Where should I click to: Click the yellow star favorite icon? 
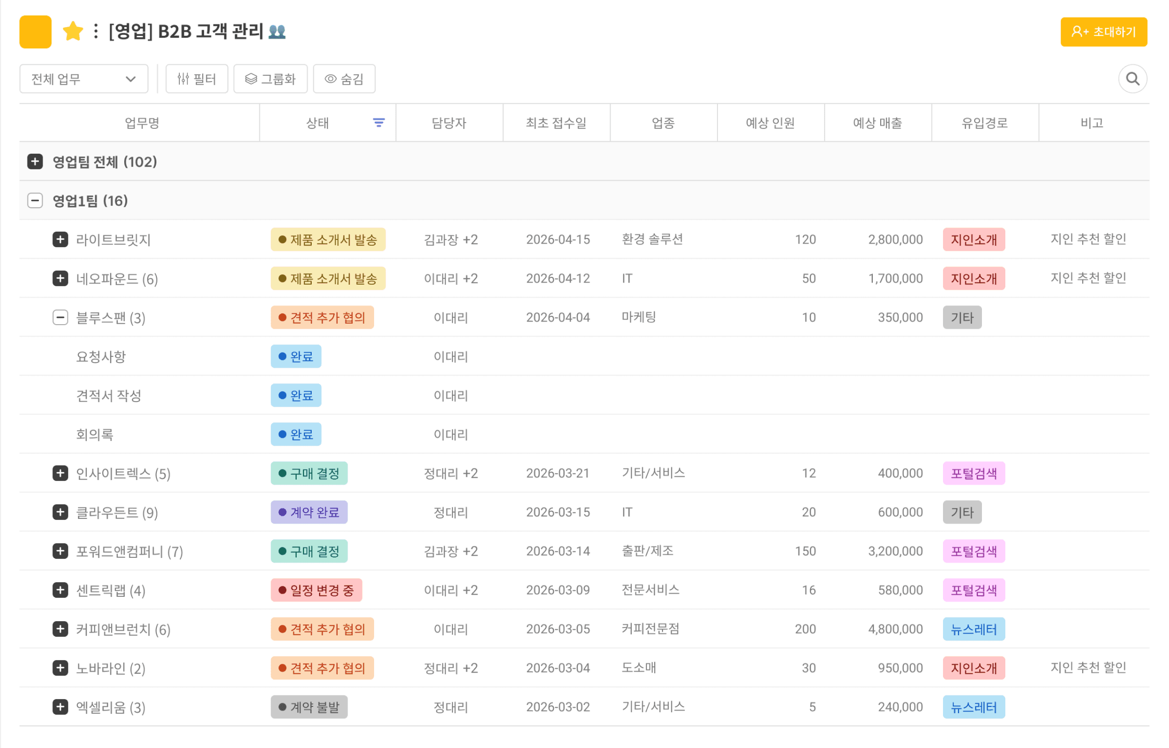[73, 31]
